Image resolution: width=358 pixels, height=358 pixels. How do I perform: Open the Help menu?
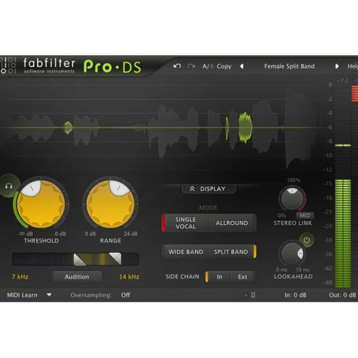(x=353, y=66)
